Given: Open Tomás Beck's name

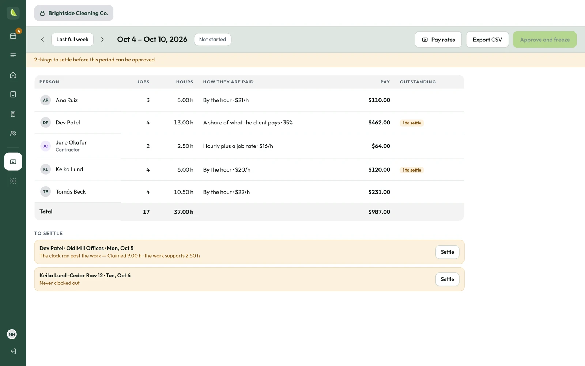Looking at the screenshot, I should coord(71,192).
